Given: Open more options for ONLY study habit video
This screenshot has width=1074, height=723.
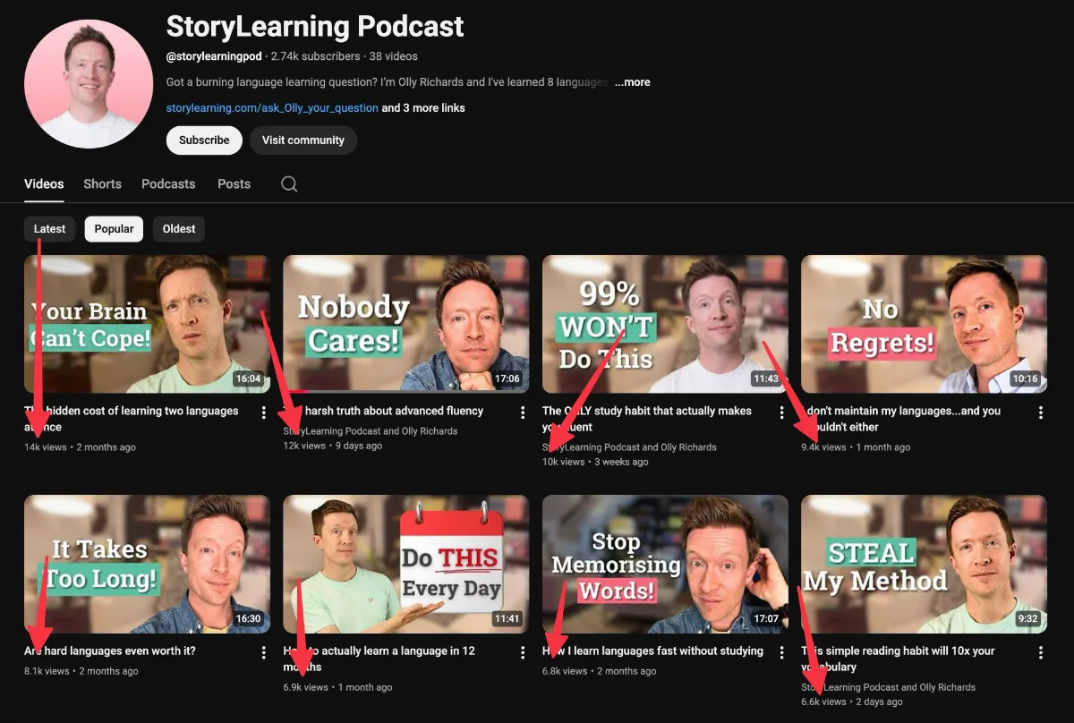Looking at the screenshot, I should (x=781, y=413).
